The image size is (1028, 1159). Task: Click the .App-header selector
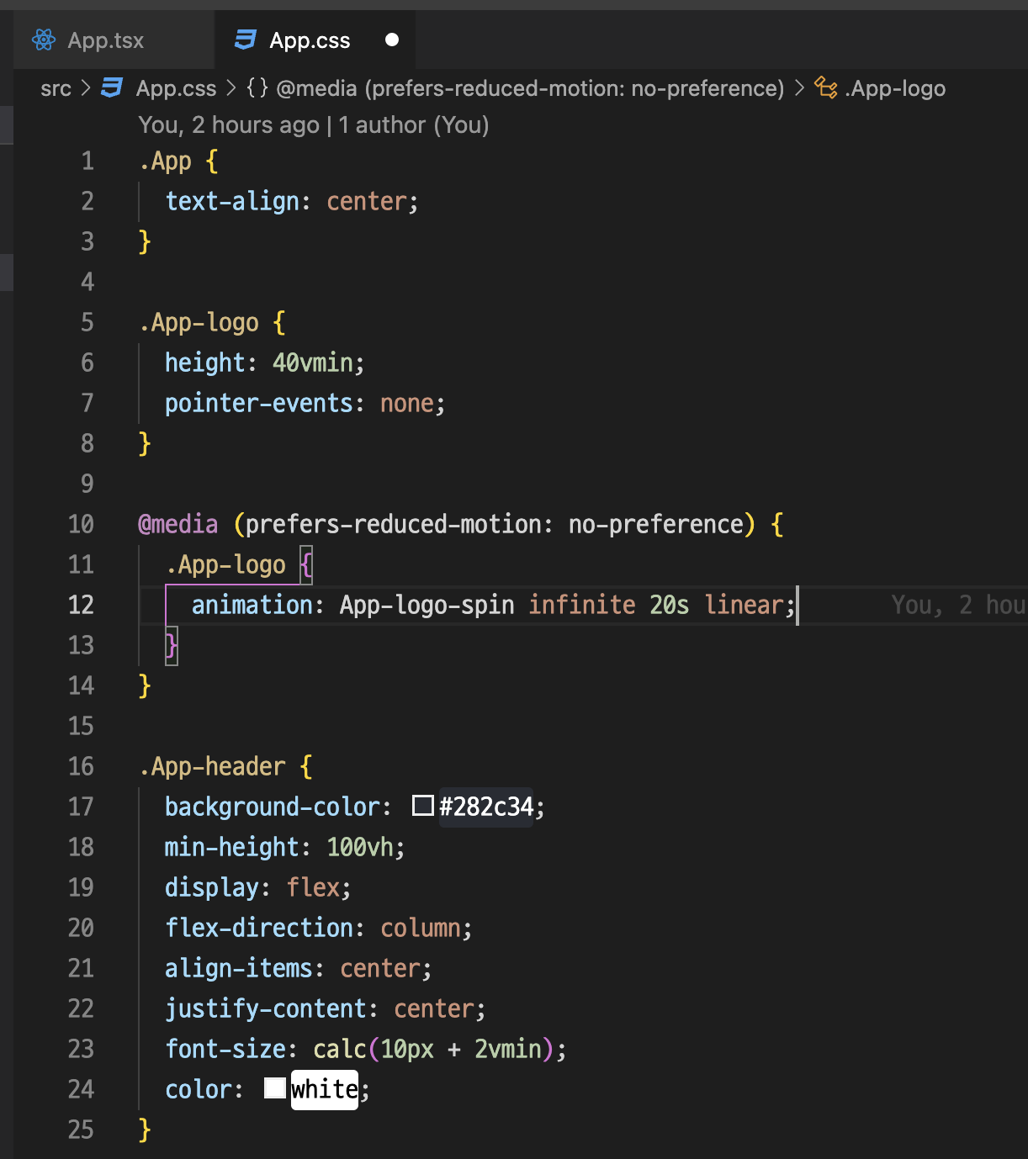coord(213,766)
